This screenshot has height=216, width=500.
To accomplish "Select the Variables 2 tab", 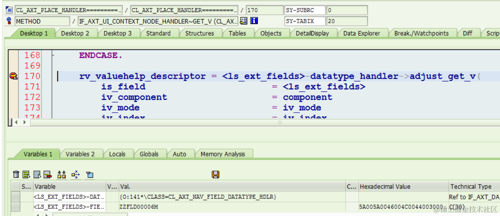I will pos(80,154).
